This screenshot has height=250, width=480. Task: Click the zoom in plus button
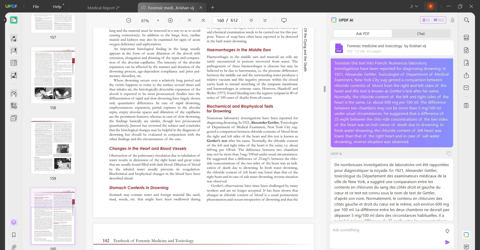pyautogui.click(x=170, y=20)
